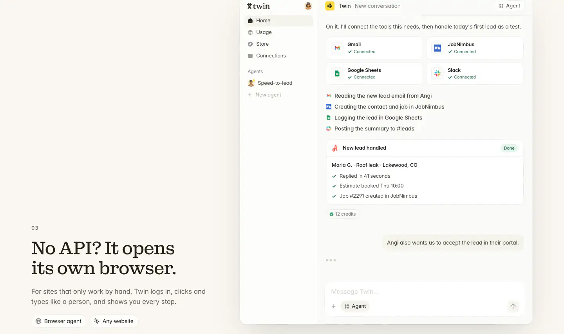Open the Agent mode selector at top right
The width and height of the screenshot is (564, 334).
510,6
